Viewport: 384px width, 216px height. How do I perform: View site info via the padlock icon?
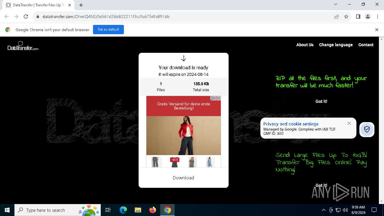[38, 16]
